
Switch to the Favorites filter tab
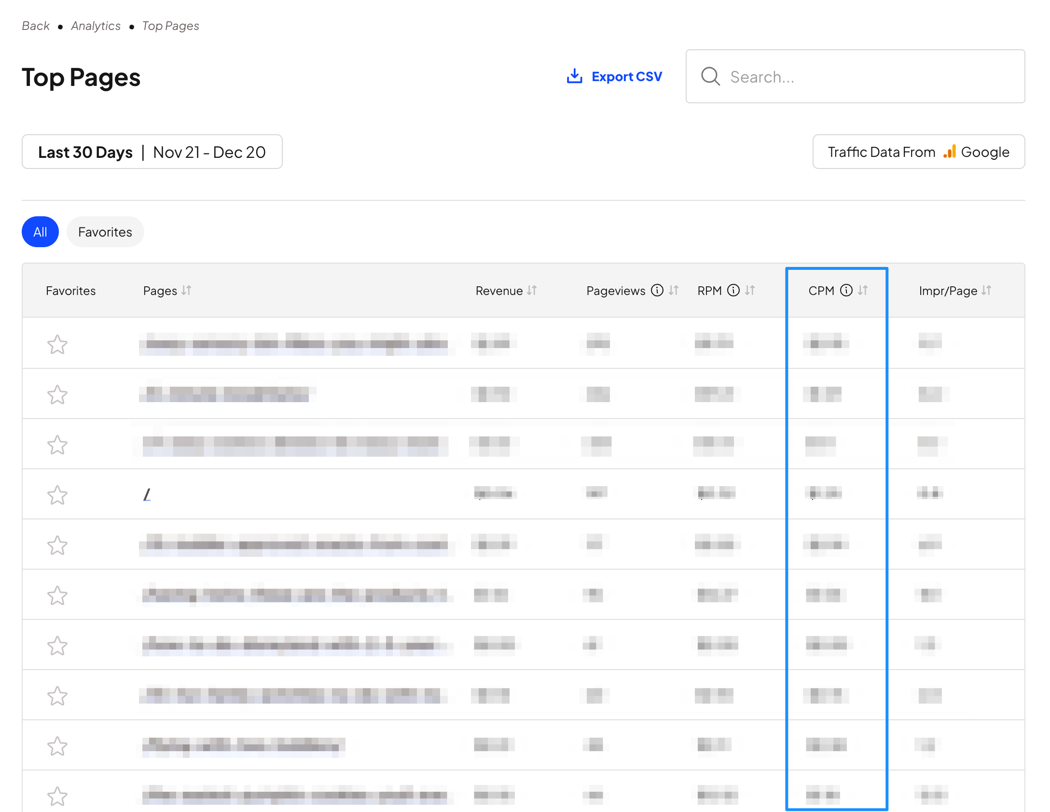click(105, 232)
